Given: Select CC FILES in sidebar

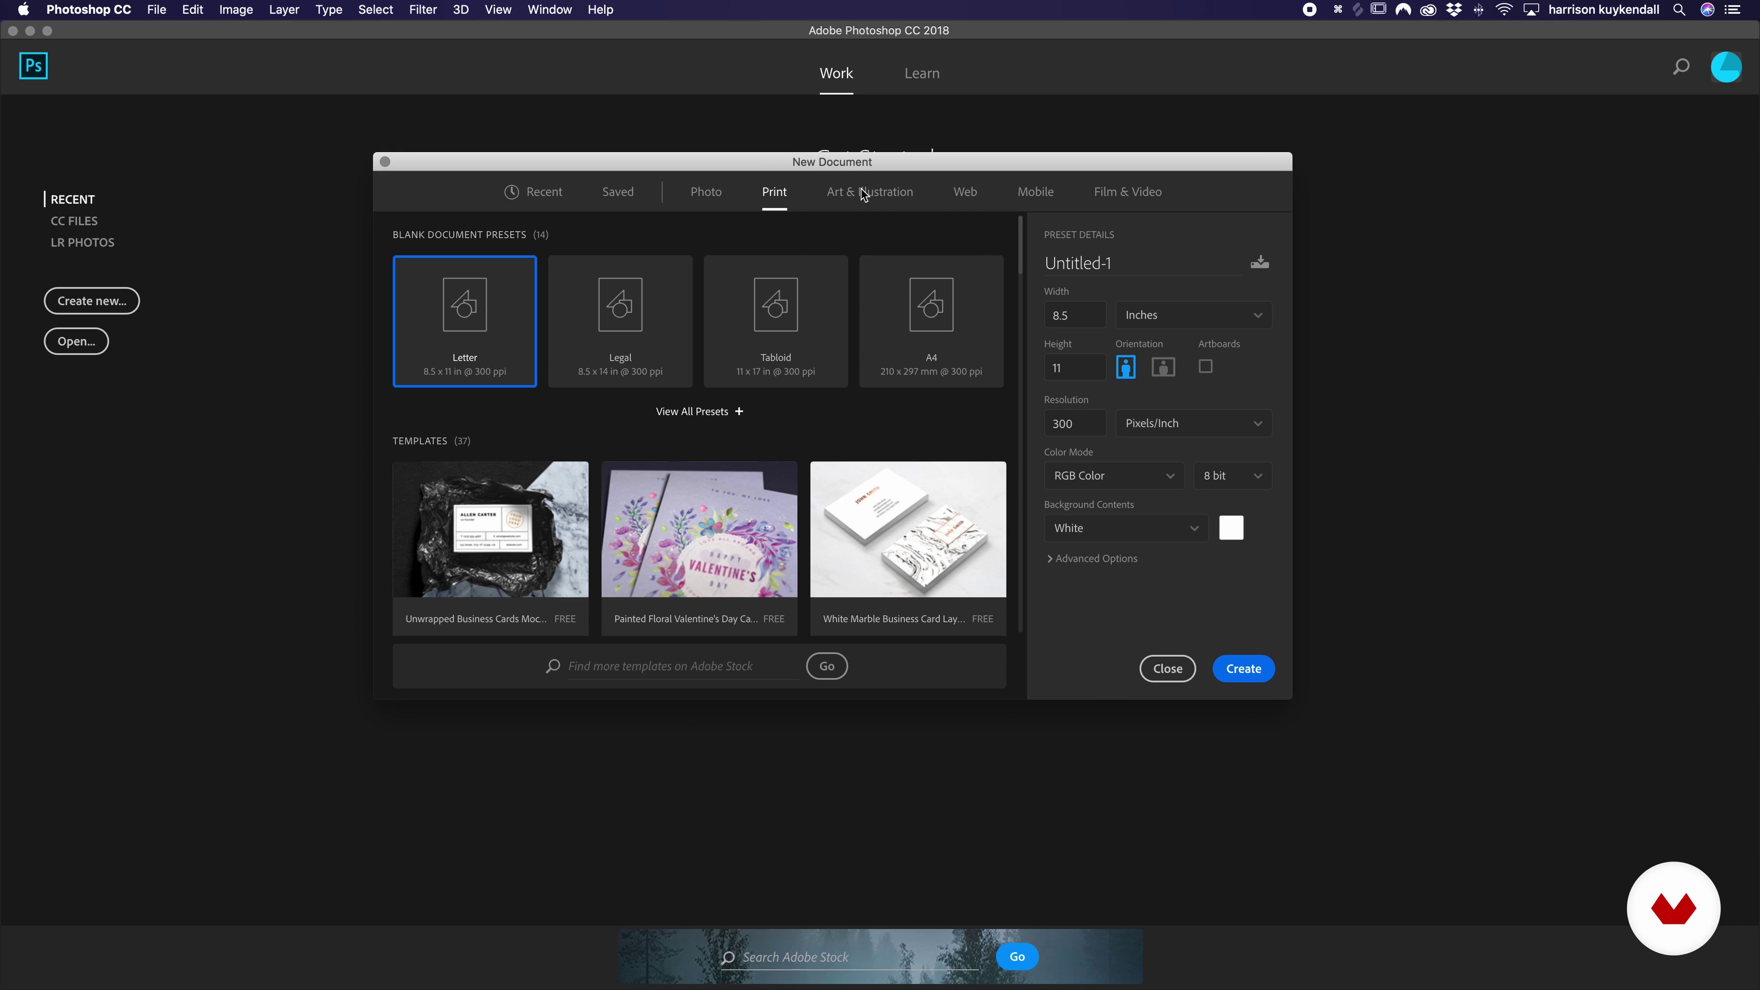Looking at the screenshot, I should [x=74, y=220].
